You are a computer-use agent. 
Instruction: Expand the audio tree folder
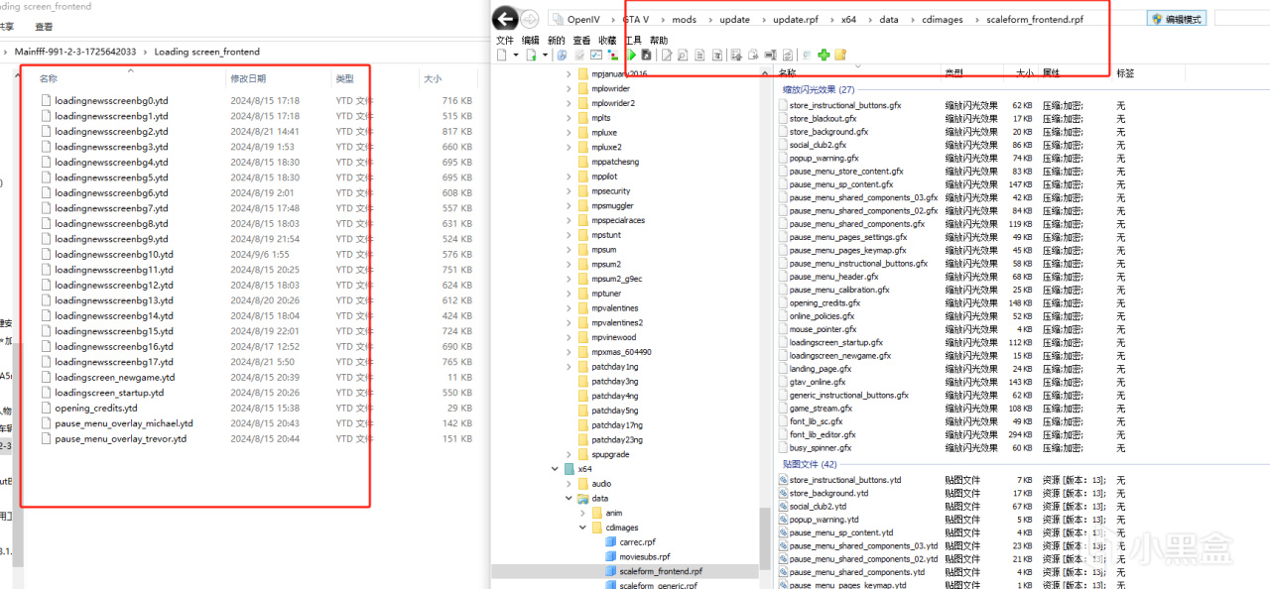(x=569, y=483)
